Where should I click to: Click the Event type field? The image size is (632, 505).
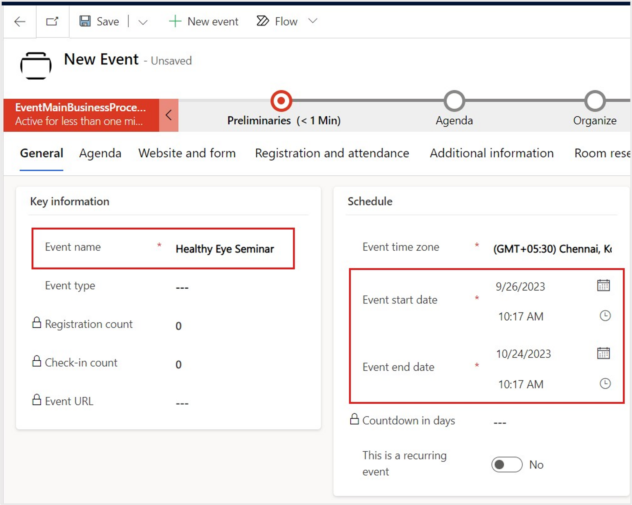tap(182, 288)
